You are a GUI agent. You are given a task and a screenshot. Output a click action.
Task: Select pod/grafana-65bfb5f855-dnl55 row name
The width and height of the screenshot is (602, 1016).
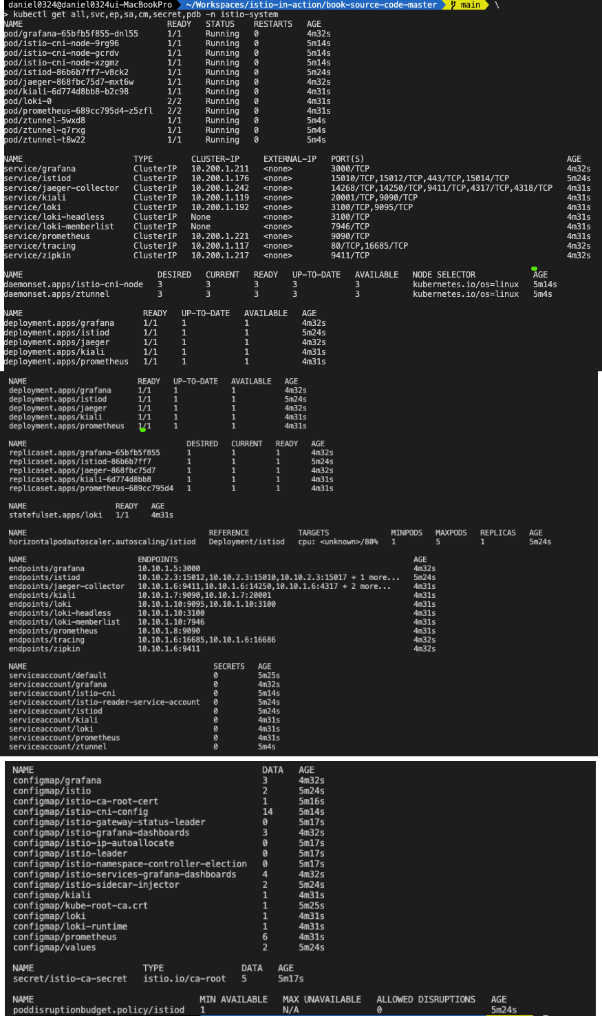(x=71, y=33)
